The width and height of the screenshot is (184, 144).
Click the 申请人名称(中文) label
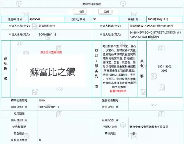coord(19,26)
